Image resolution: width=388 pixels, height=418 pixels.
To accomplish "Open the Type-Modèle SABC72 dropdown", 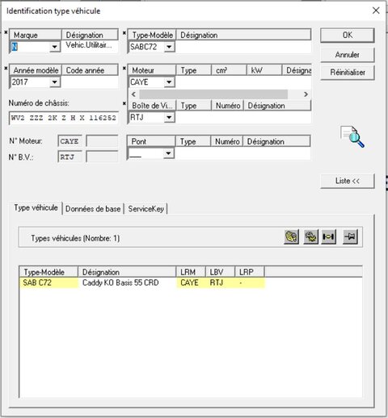I will 169,47.
